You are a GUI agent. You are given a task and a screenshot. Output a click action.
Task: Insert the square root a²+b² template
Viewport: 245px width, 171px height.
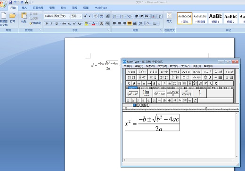pyautogui.click(x=132, y=93)
